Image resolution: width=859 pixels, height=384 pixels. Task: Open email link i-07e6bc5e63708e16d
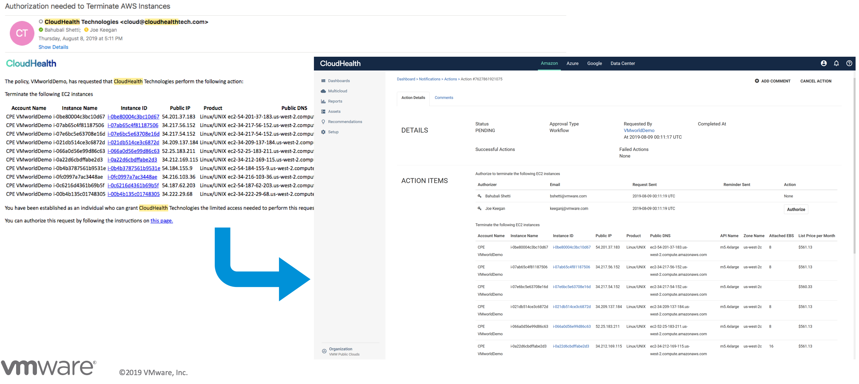[133, 134]
